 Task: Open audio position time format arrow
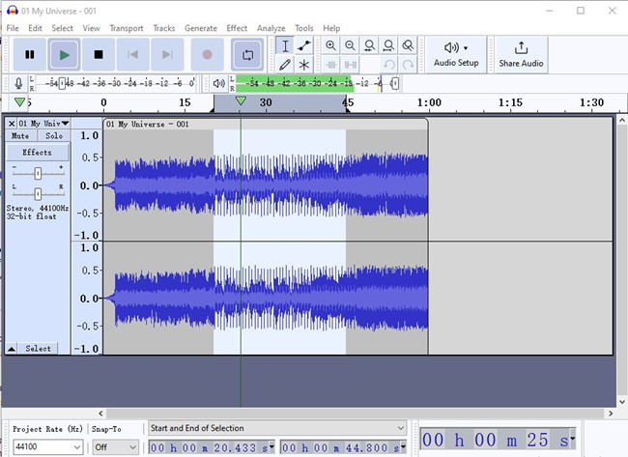coord(573,439)
